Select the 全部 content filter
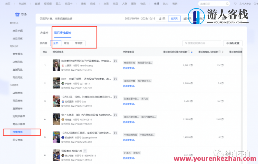The image size is (258, 164). 55,43
